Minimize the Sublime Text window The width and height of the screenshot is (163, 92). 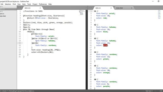click(153, 1)
